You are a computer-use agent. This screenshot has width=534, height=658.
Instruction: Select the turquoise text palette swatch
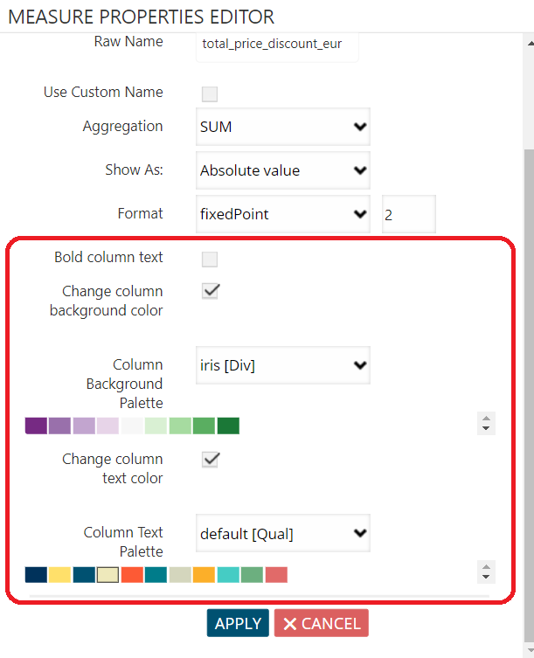tap(228, 575)
